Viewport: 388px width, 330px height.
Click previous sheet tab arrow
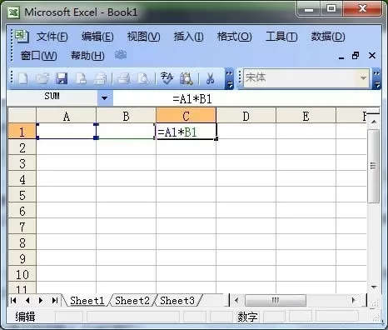point(27,300)
